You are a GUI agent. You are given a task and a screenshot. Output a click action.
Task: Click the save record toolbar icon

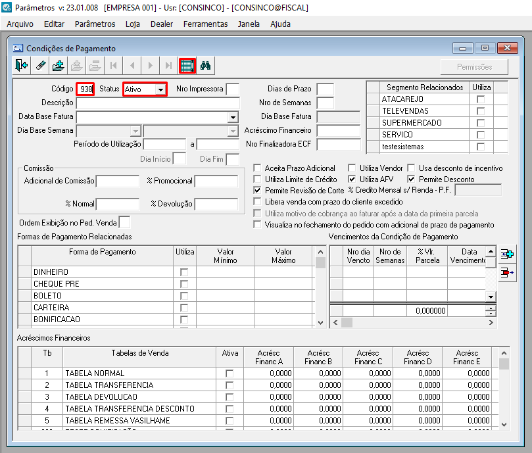click(77, 66)
